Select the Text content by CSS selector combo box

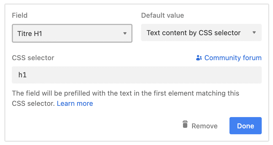click(x=201, y=32)
